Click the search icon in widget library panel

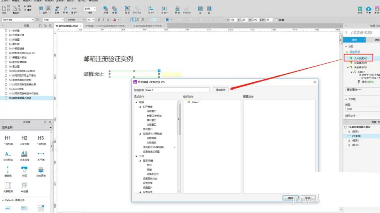click(x=51, y=122)
